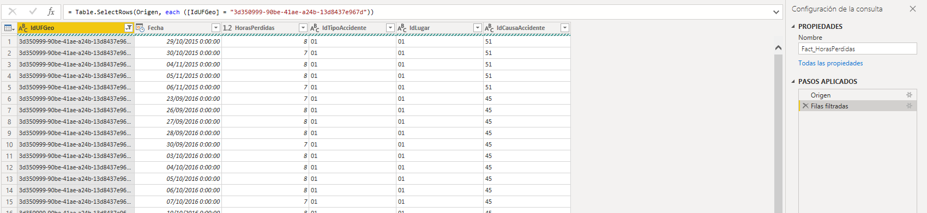Cancel formula edit with X icon

[x=13, y=11]
